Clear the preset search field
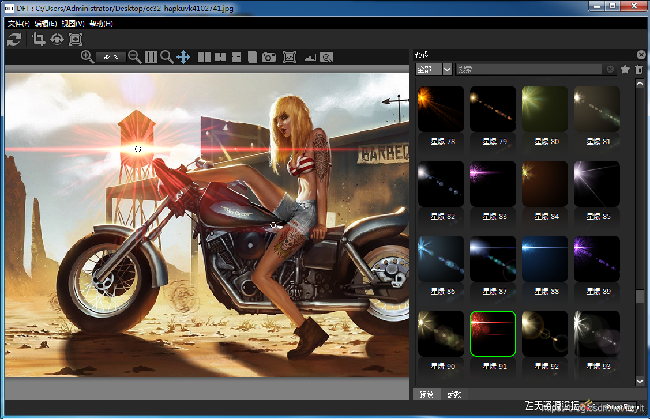This screenshot has width=650, height=419. tap(610, 69)
